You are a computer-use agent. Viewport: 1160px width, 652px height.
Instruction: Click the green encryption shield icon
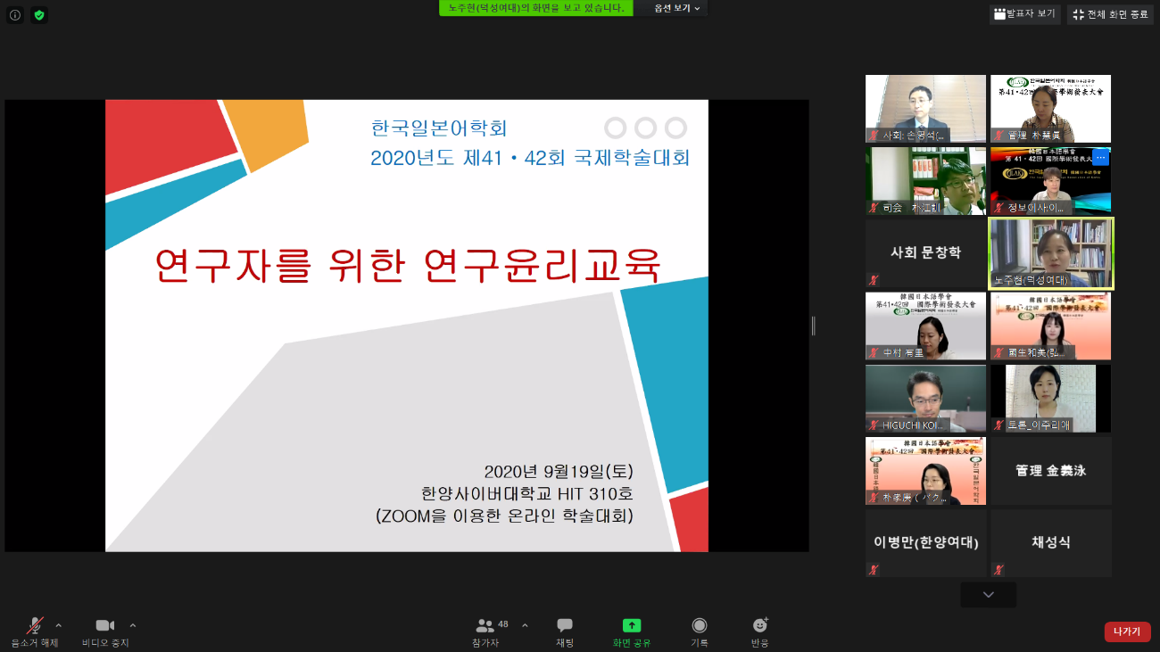click(39, 15)
